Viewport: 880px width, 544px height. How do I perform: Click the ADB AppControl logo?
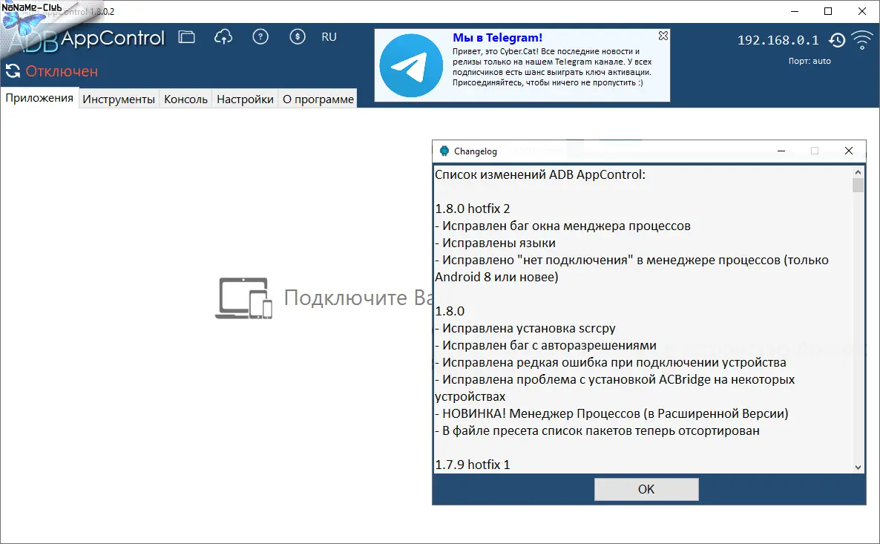pyautogui.click(x=86, y=39)
